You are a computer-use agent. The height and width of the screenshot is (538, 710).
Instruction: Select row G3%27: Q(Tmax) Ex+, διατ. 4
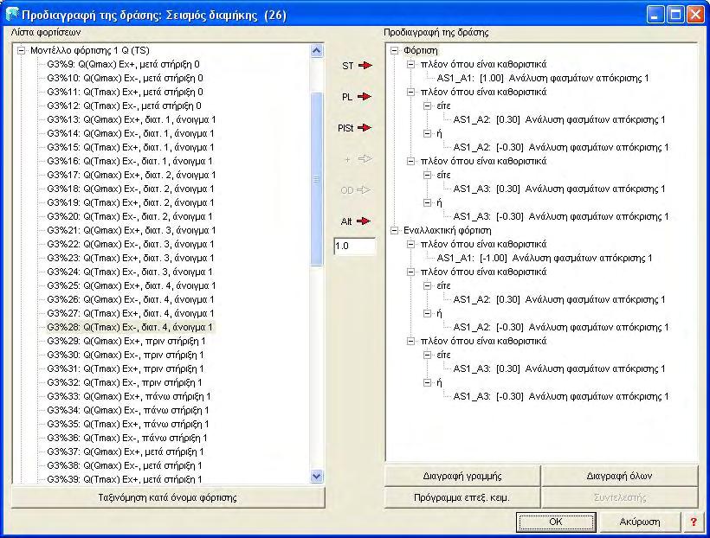(x=131, y=314)
